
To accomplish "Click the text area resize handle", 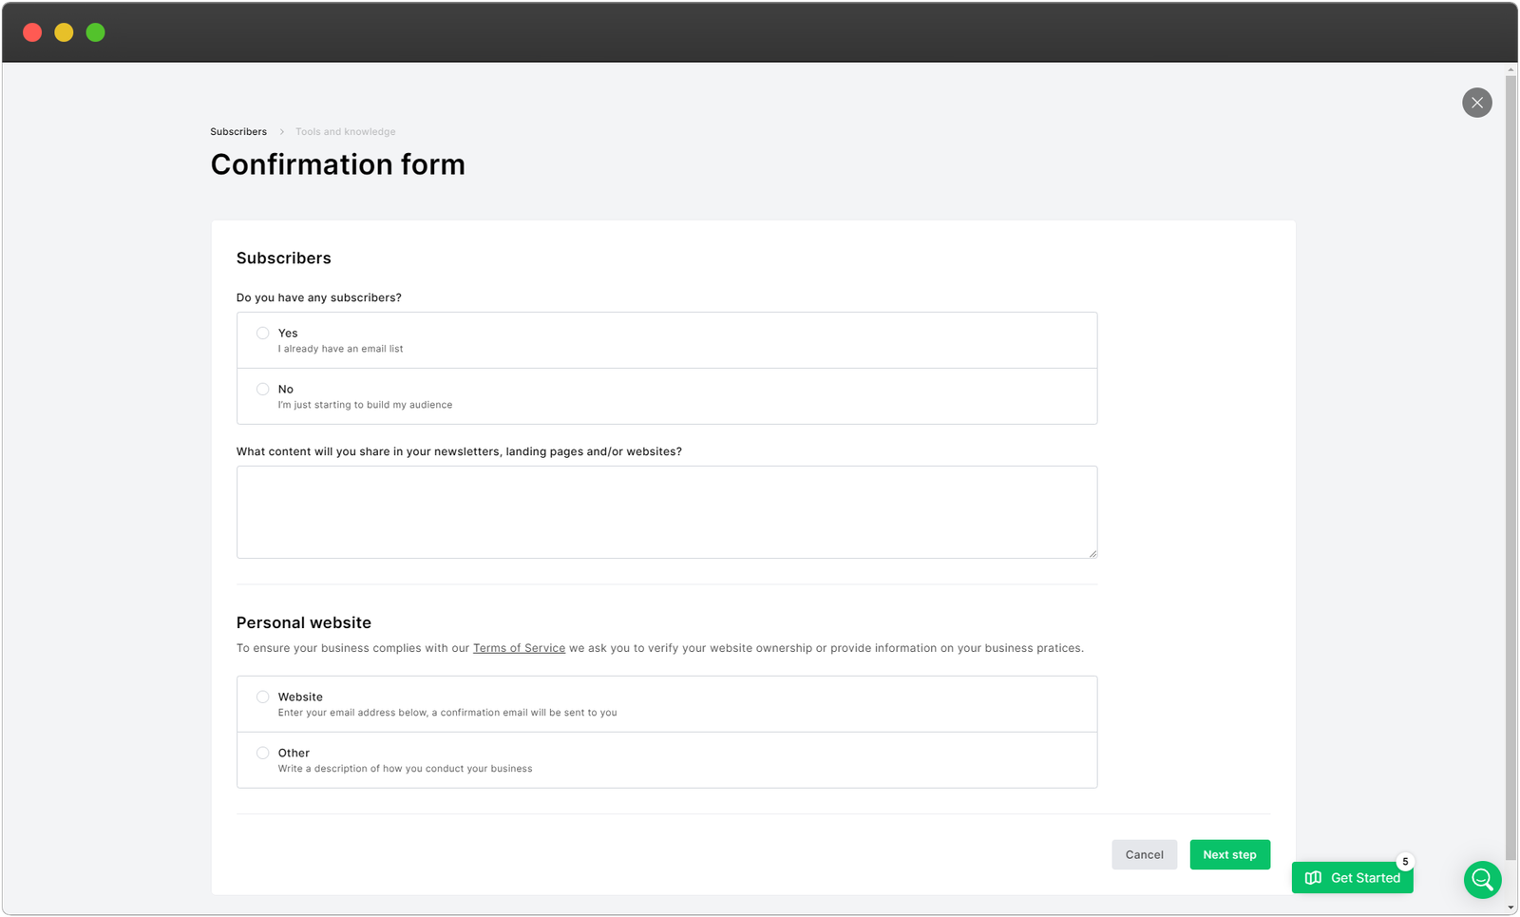I will coord(1092,553).
